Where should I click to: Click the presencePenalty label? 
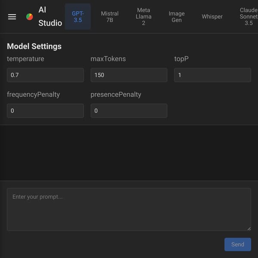[116, 95]
